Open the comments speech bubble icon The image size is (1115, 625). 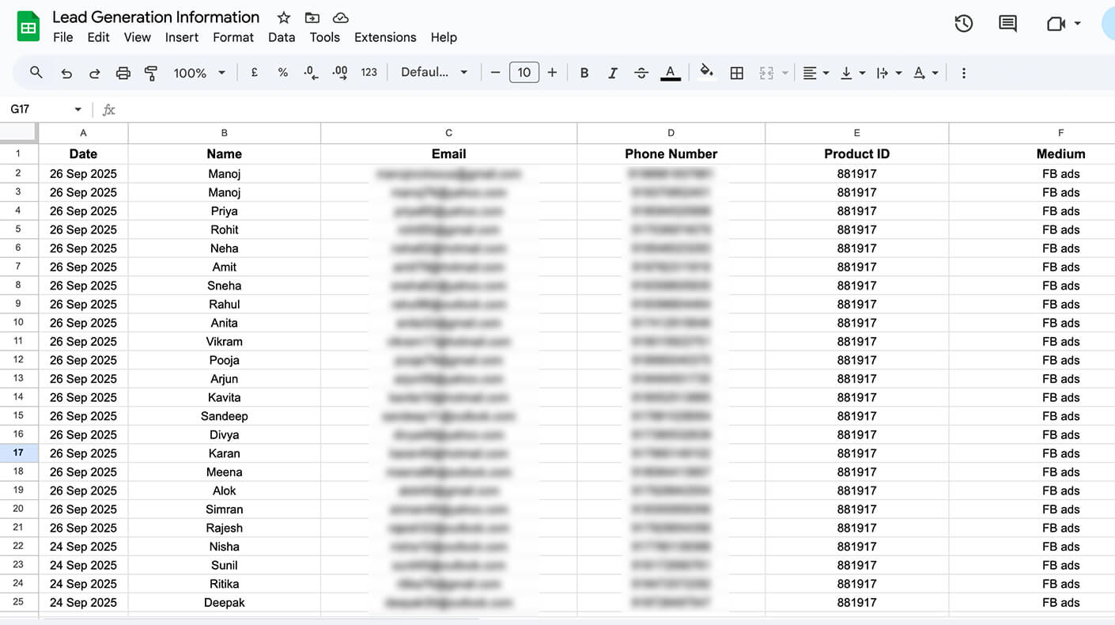click(x=1007, y=24)
